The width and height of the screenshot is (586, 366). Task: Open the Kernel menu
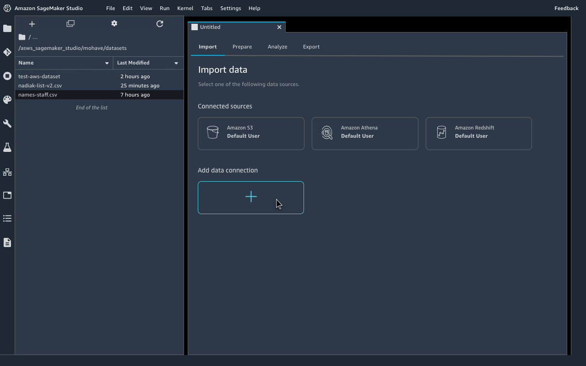pyautogui.click(x=185, y=8)
